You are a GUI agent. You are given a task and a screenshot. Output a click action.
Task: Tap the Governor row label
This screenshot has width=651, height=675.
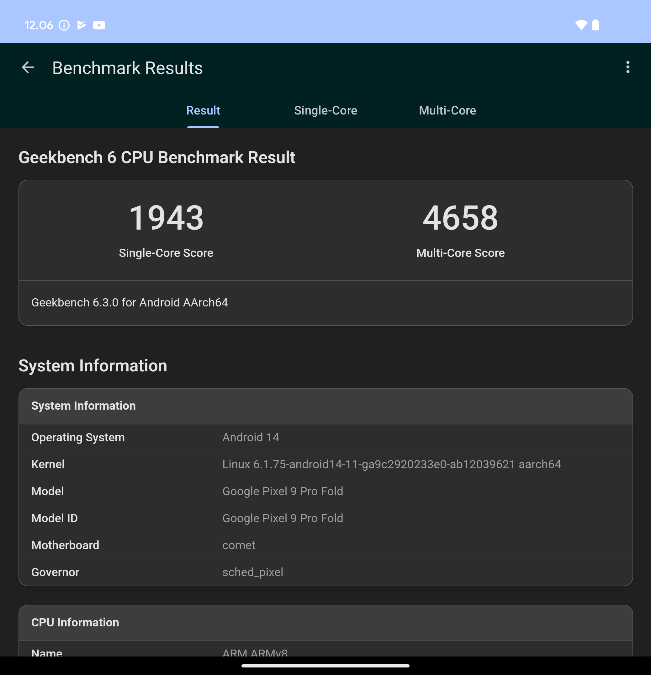(x=55, y=572)
